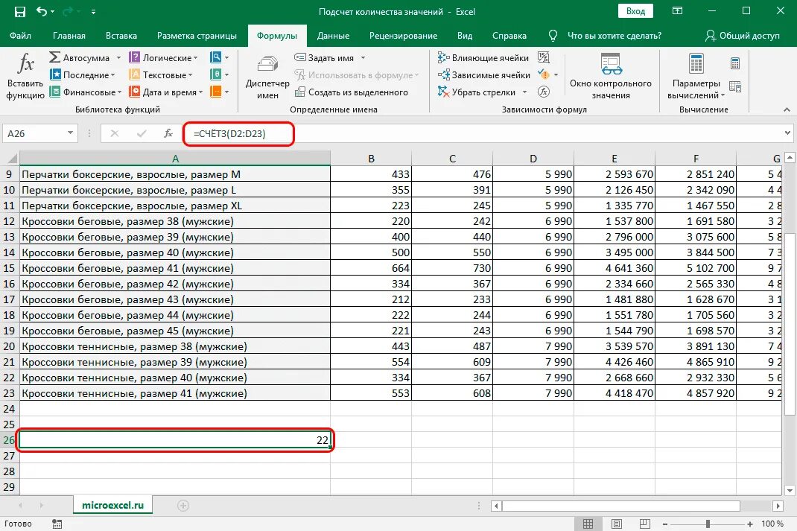Click the Name Box showing A26
The image size is (797, 531).
coord(34,133)
